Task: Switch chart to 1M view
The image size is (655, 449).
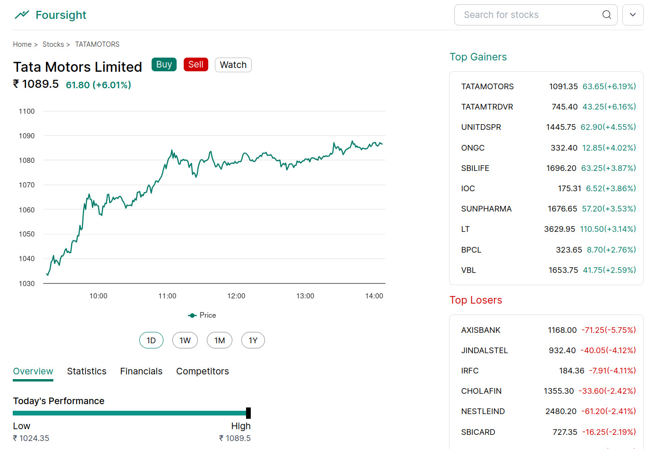Action: click(219, 340)
